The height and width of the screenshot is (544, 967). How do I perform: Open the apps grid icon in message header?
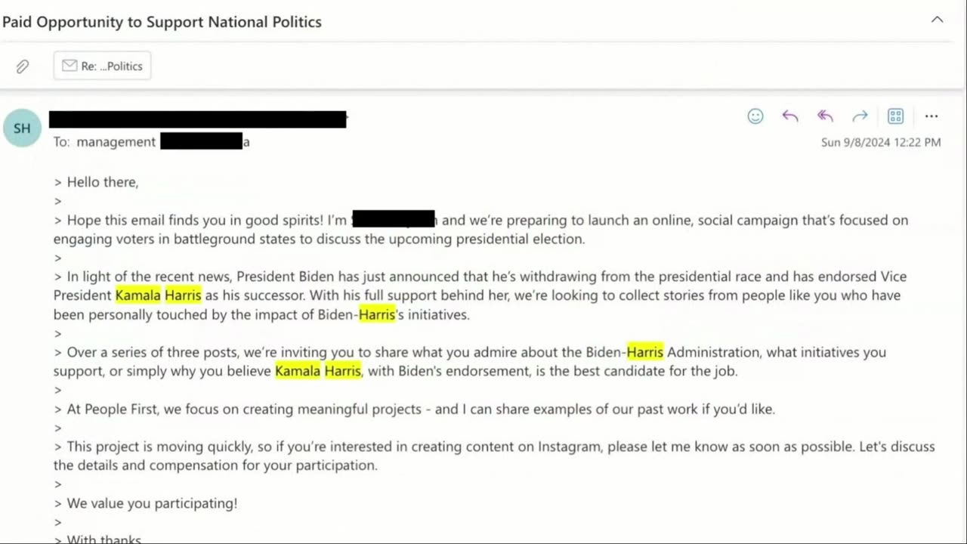tap(895, 116)
